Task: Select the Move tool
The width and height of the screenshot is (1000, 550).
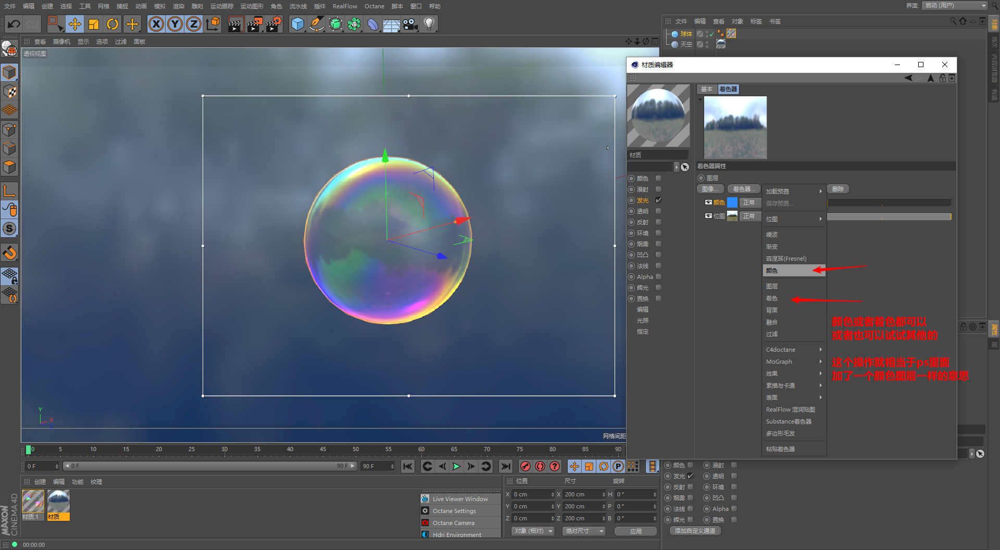Action: click(x=75, y=24)
